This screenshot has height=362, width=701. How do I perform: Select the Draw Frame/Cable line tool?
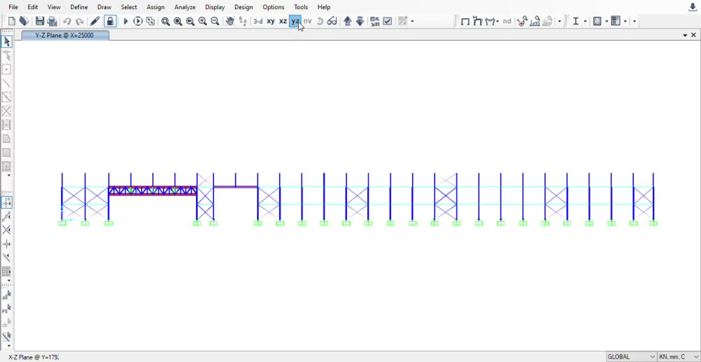(7, 83)
